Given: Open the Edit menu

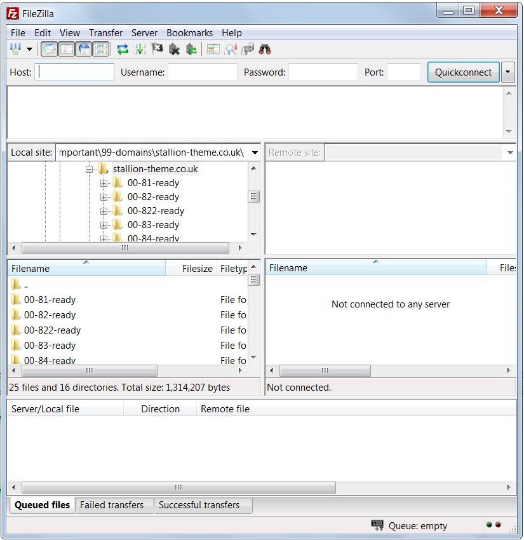Looking at the screenshot, I should click(43, 32).
